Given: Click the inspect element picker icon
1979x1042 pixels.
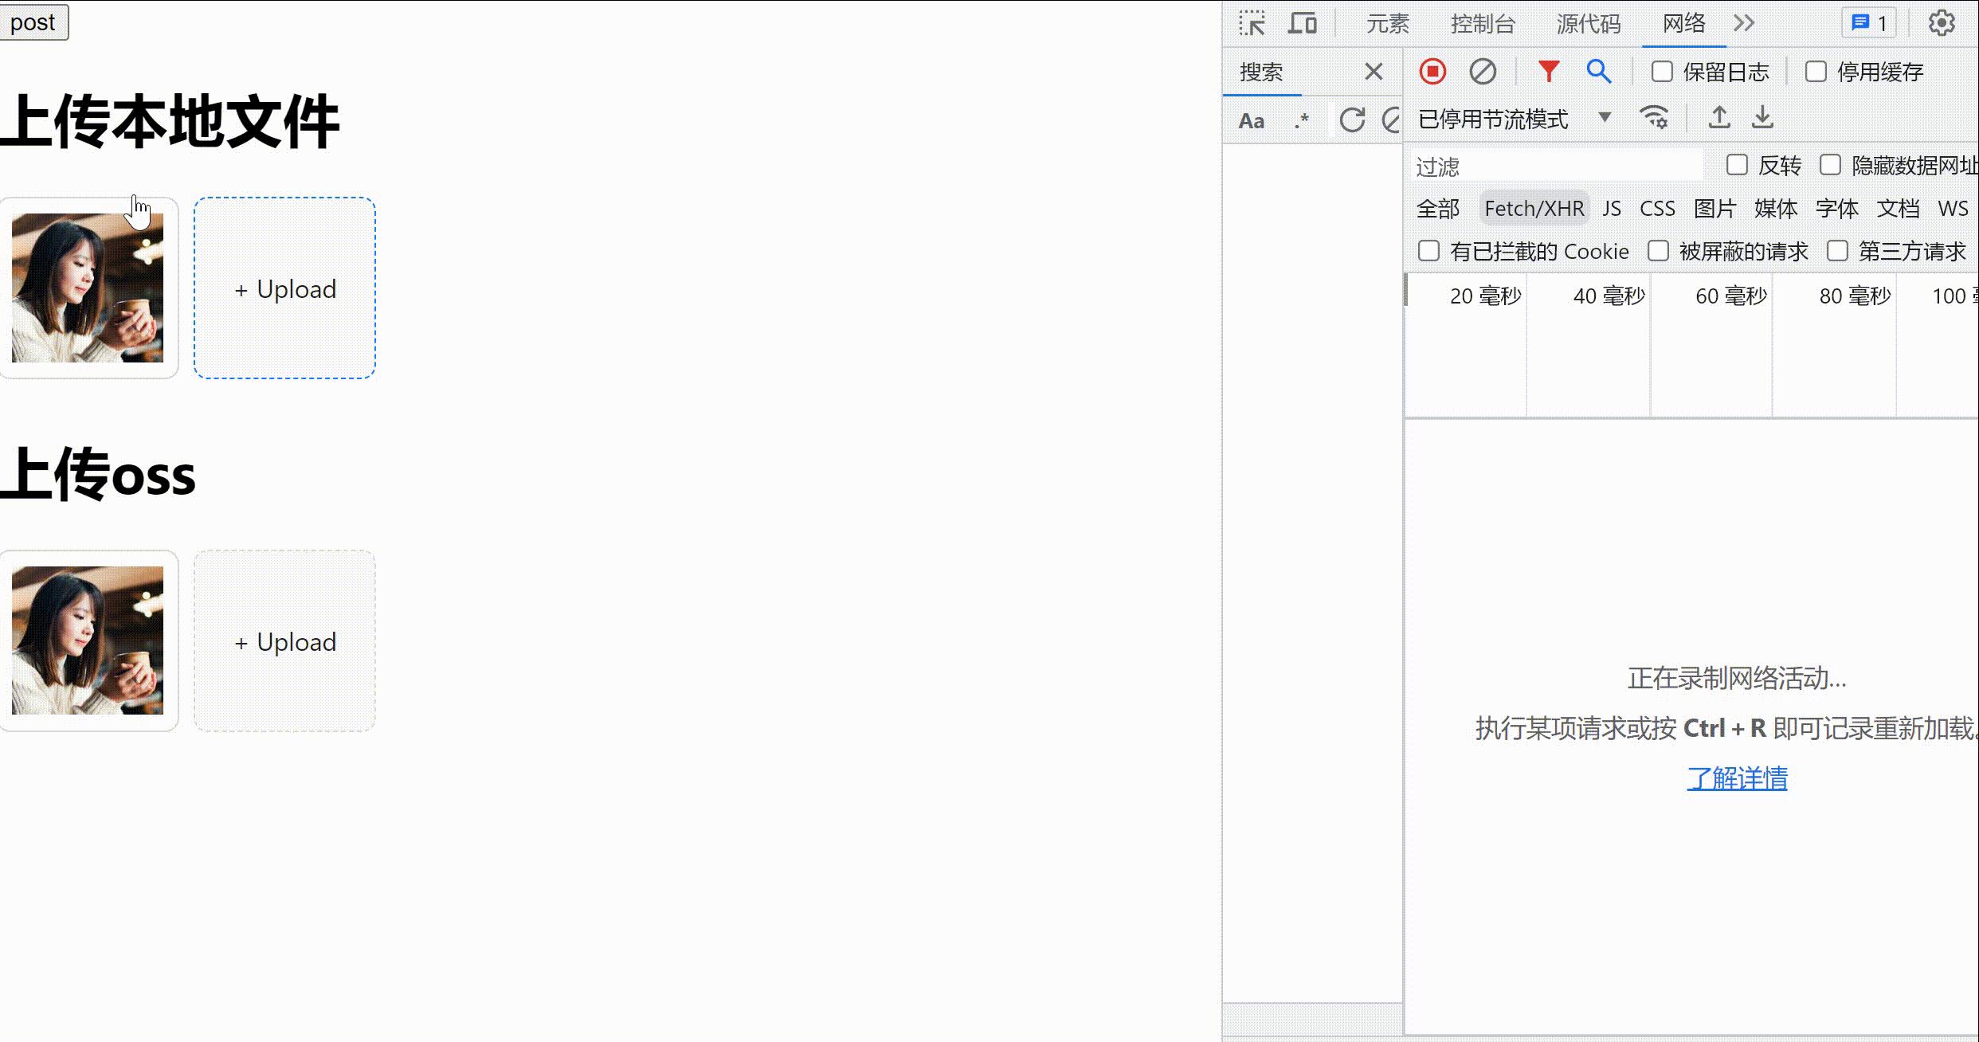Looking at the screenshot, I should click(x=1252, y=23).
